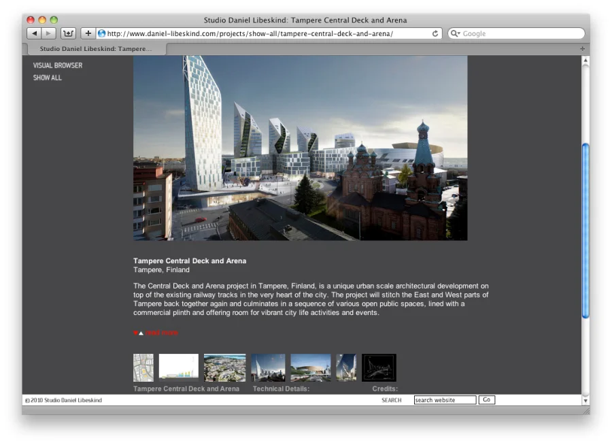Click the Google search field in toolbar
612x445 pixels.
click(520, 33)
